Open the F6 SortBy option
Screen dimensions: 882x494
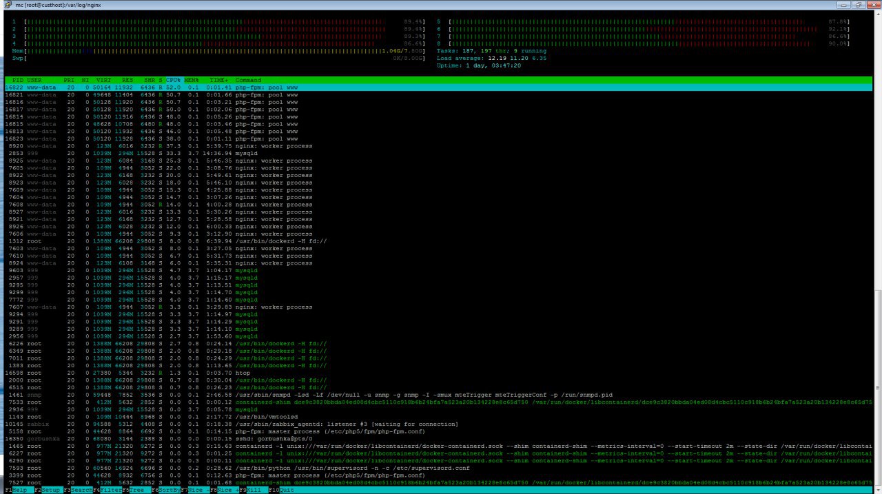click(x=166, y=490)
